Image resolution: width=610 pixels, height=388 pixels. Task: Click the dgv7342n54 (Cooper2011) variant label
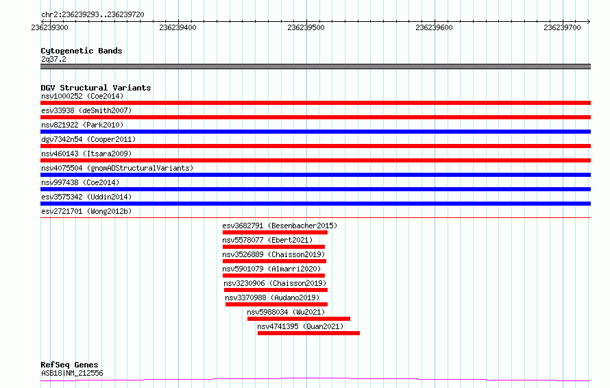[x=88, y=139]
